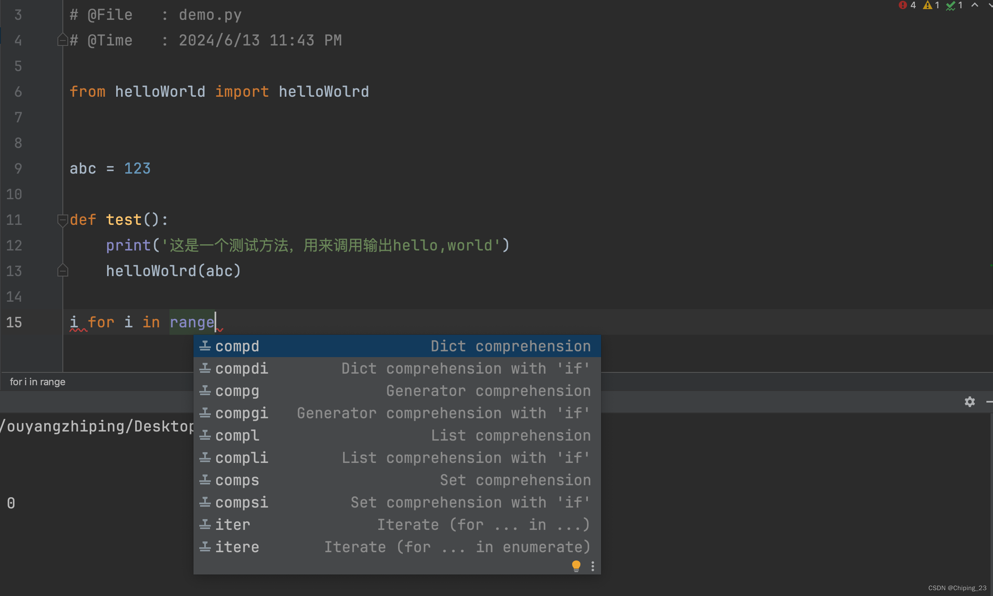Click the lightbulb hint icon in completion popup
993x596 pixels.
[576, 566]
